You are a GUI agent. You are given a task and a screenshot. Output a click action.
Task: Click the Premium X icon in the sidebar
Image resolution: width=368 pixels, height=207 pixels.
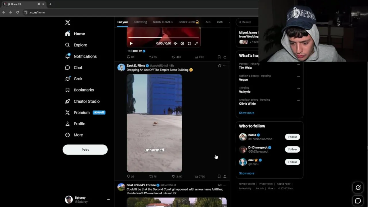click(68, 112)
